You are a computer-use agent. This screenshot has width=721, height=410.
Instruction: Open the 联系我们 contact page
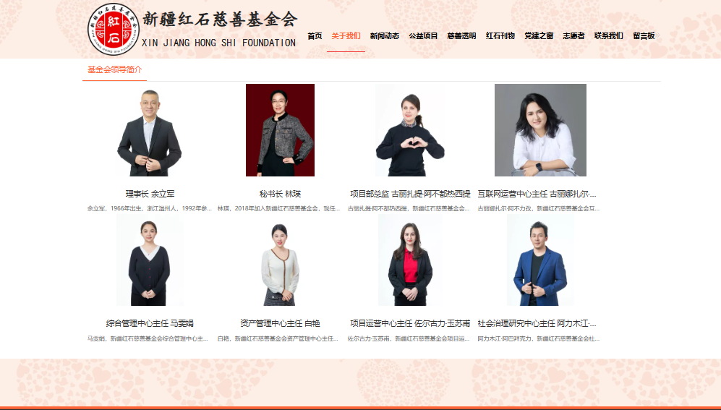tap(609, 36)
